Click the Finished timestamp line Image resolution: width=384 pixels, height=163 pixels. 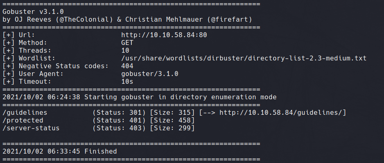(x=59, y=152)
